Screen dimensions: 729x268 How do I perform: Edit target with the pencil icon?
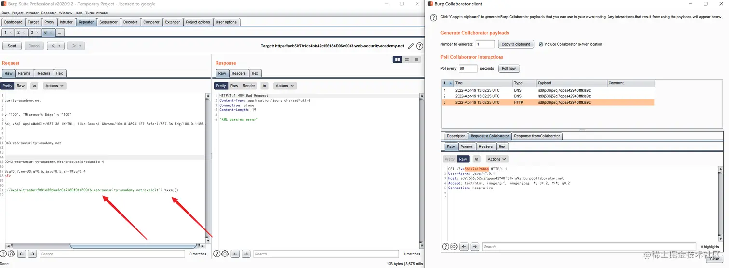[x=411, y=46]
